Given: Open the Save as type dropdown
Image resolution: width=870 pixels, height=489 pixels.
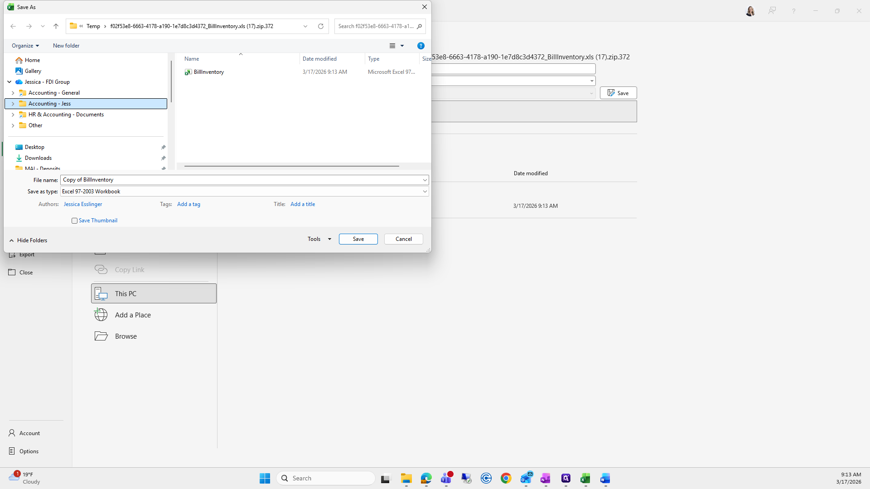Looking at the screenshot, I should pos(425,192).
